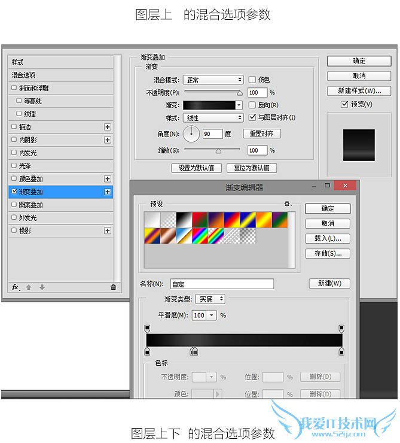
Task: Choose the black-to-white preset gradient
Action: tap(184, 220)
